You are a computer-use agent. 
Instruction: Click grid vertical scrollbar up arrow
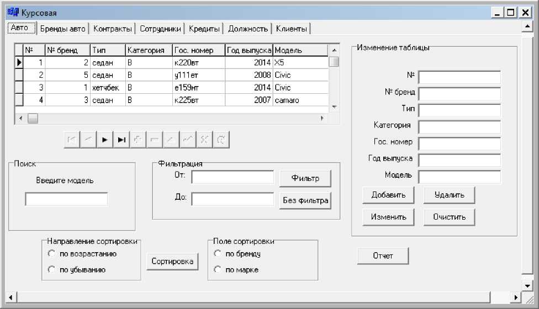click(x=334, y=50)
